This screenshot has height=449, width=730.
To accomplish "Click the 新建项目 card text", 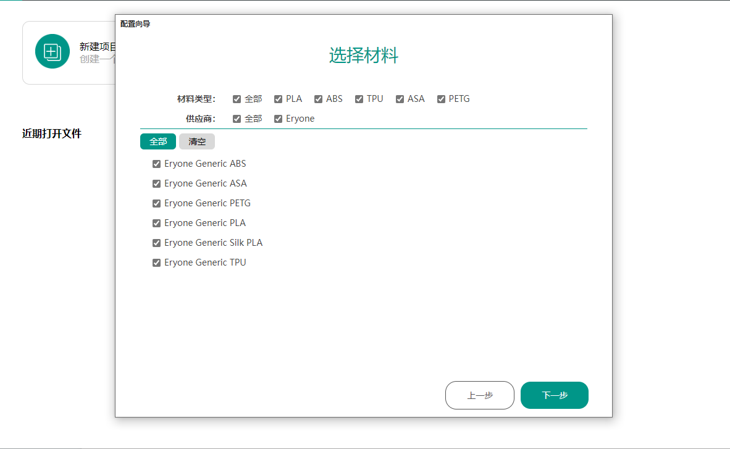I will [x=97, y=47].
